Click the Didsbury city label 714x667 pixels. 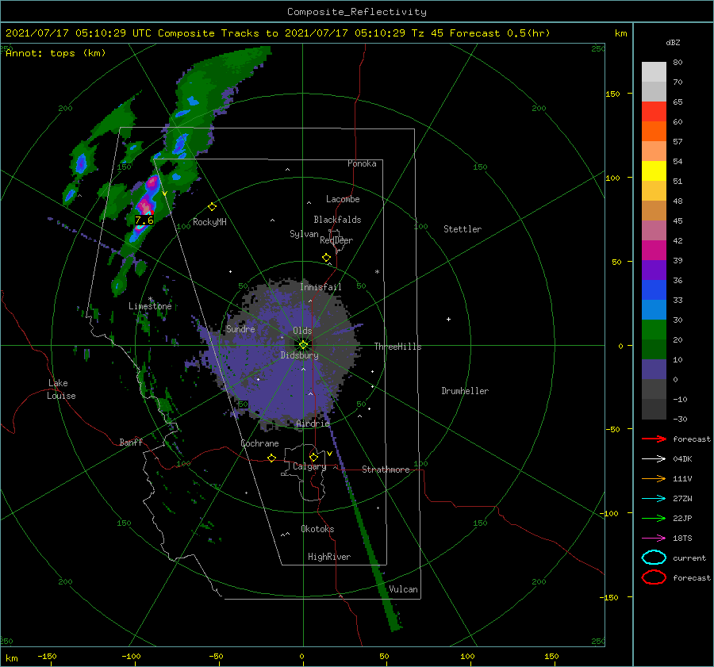tap(299, 355)
